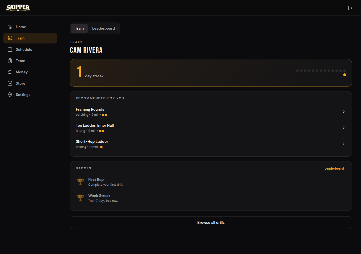Select the Train tab at top
The height and width of the screenshot is (254, 361).
(x=79, y=28)
